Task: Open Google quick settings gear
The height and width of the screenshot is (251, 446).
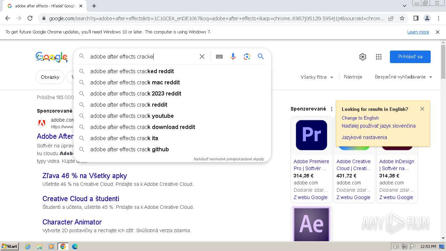Action: 363,57
